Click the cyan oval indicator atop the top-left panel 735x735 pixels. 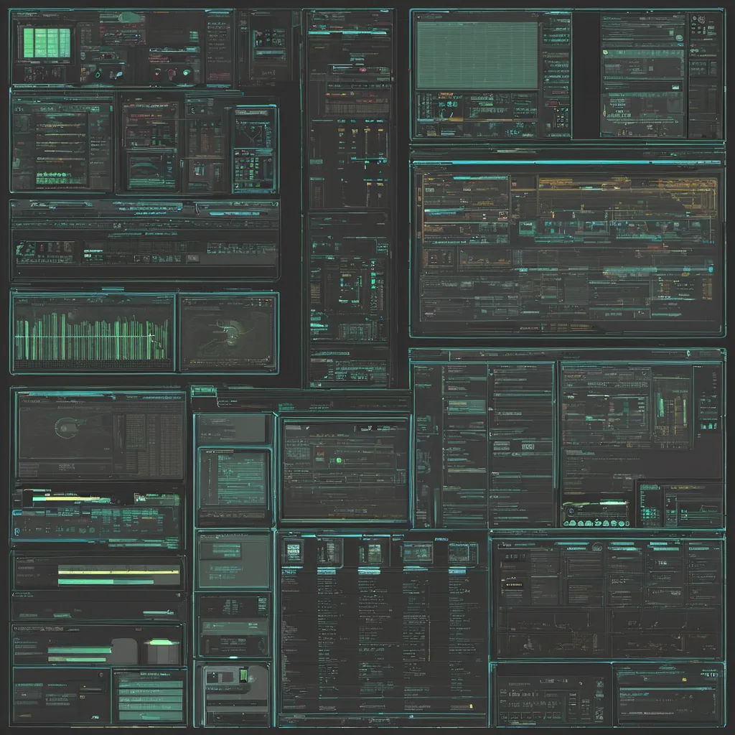tap(129, 17)
